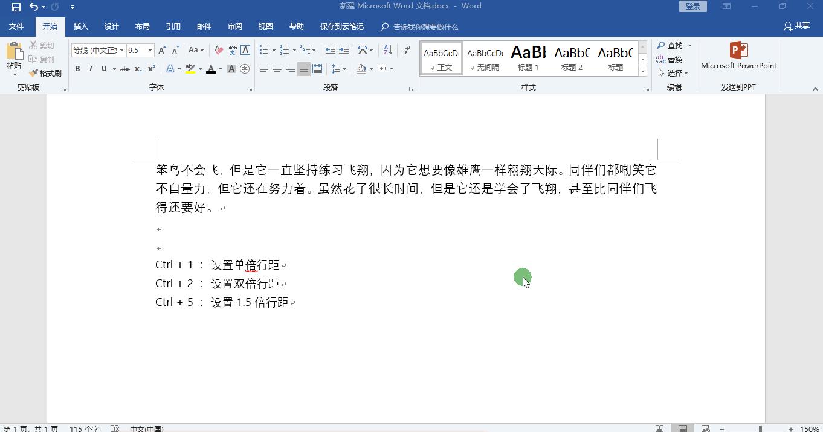Screen dimensions: 823x432
Task: Toggle bold formatting
Action: point(77,69)
